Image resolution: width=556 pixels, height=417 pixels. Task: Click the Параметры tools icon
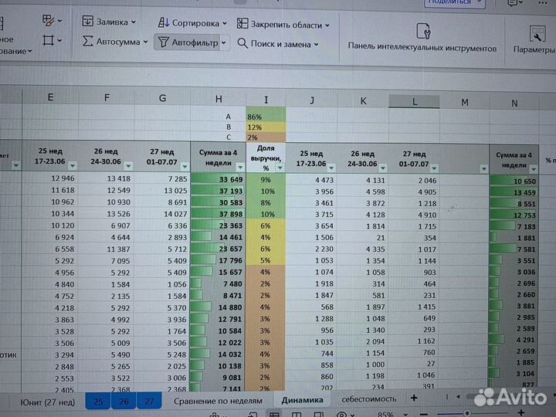click(536, 32)
